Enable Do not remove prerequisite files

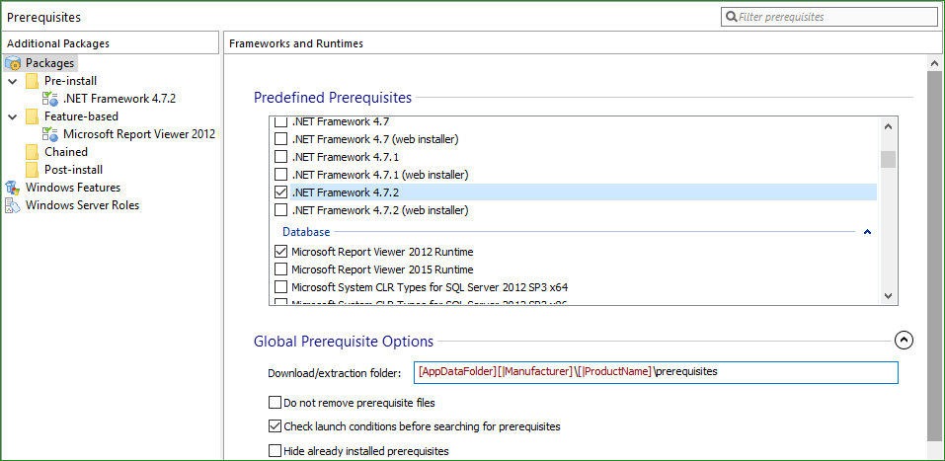[x=275, y=403]
